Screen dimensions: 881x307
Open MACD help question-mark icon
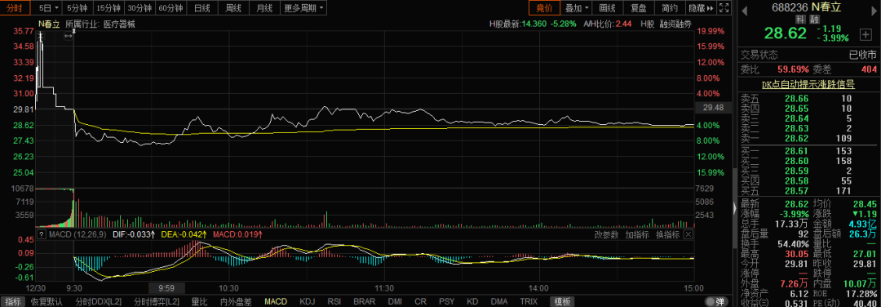[41, 234]
